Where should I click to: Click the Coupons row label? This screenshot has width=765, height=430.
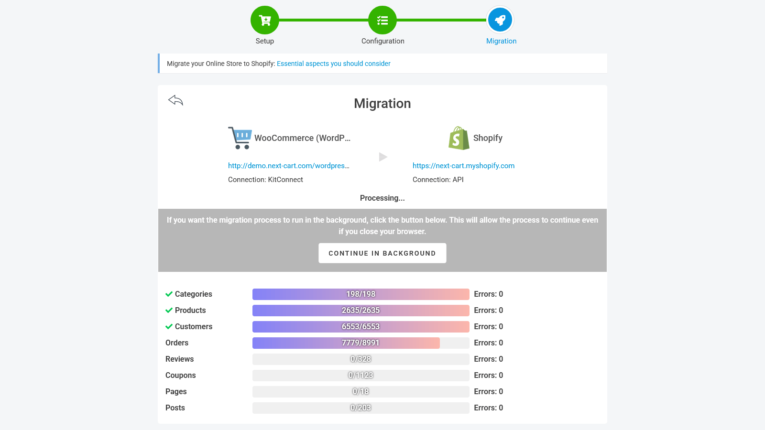point(181,376)
